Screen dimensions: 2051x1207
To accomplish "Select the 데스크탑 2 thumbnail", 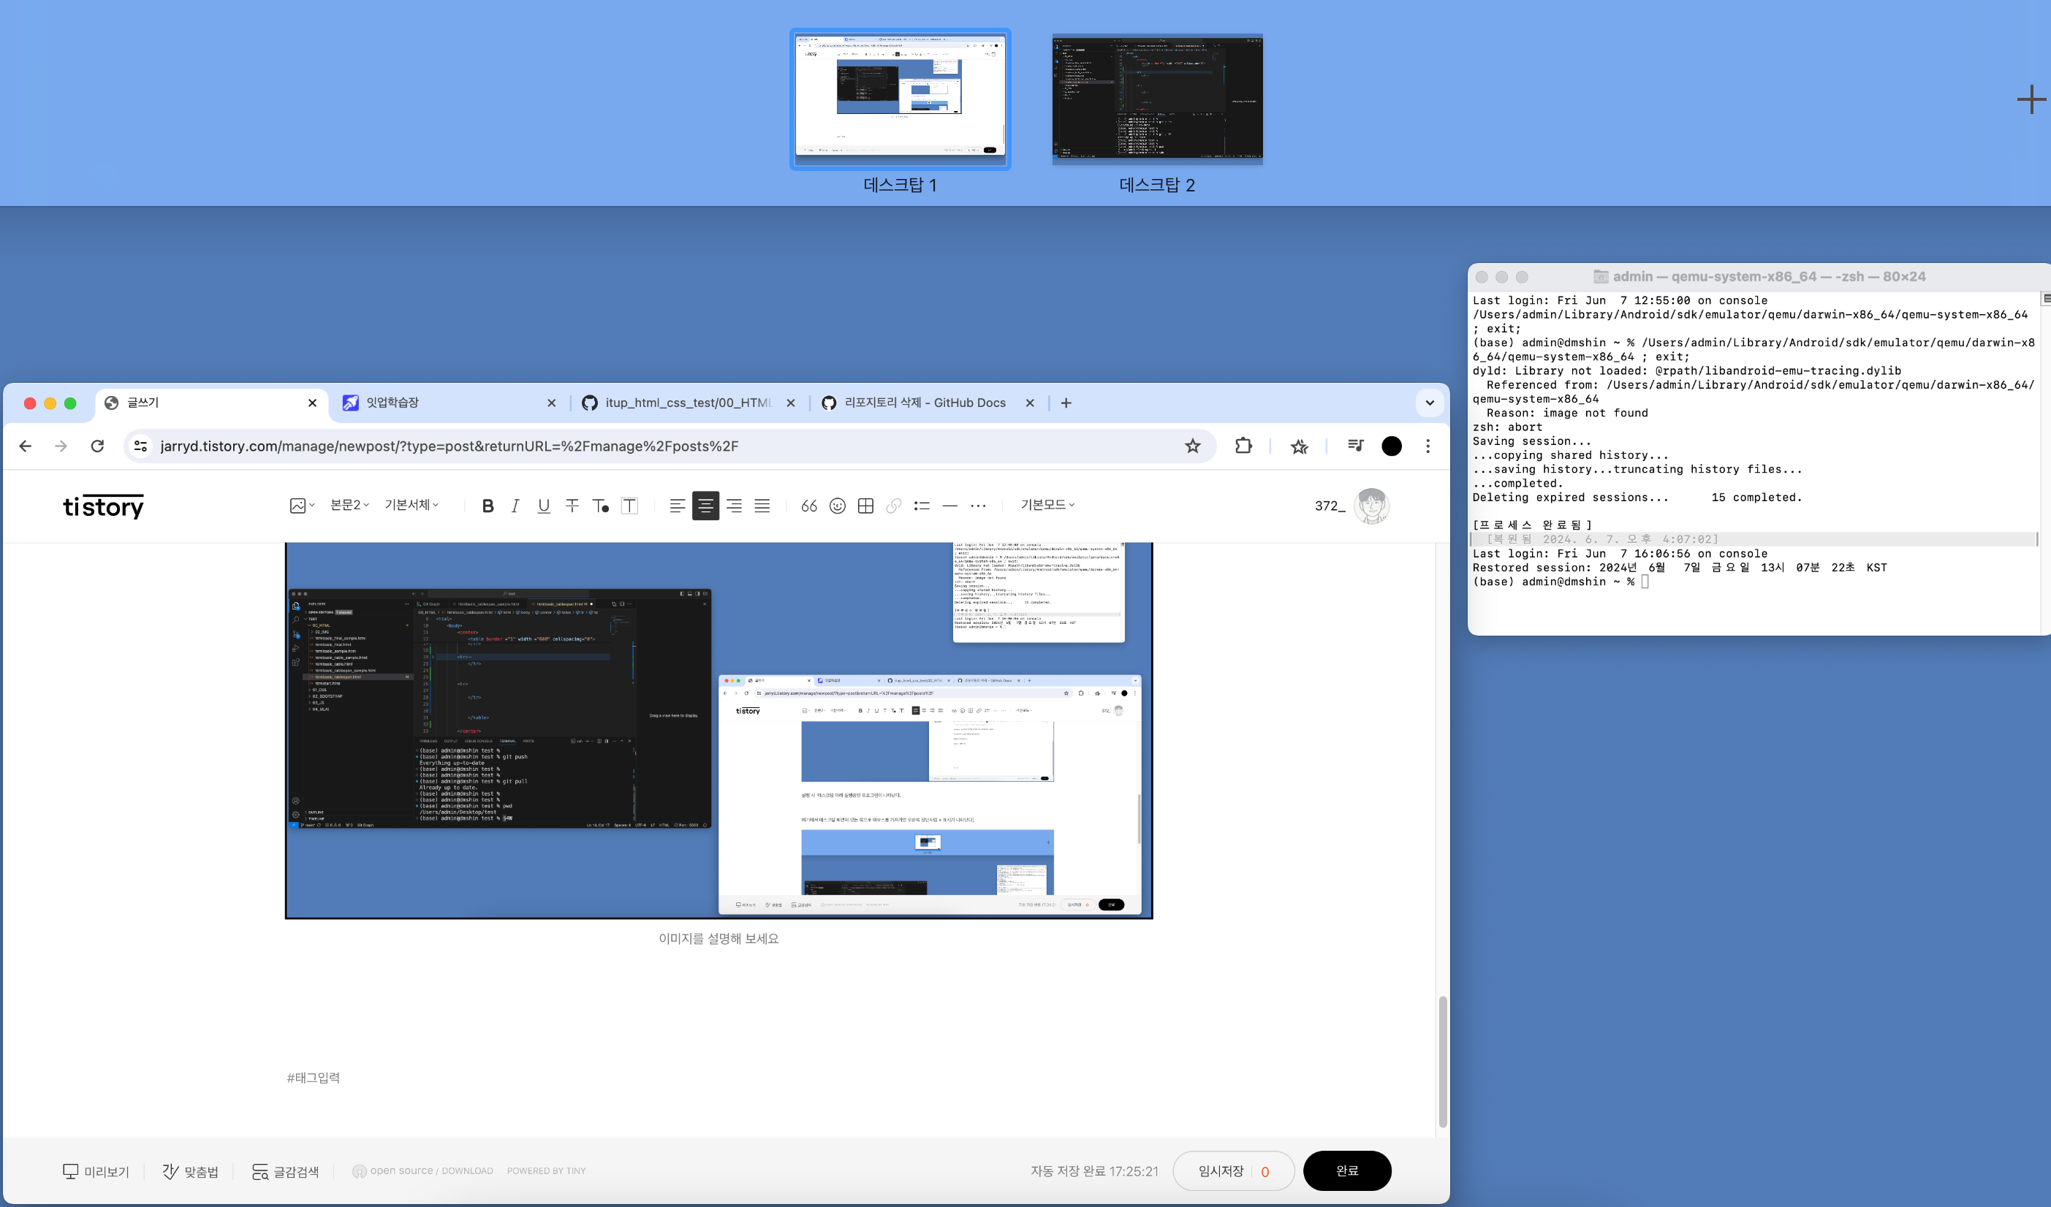I will tap(1156, 99).
